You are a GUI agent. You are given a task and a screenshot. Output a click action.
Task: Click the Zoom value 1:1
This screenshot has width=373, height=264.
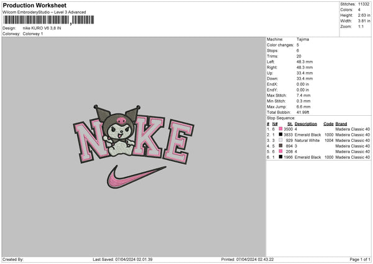click(x=361, y=26)
